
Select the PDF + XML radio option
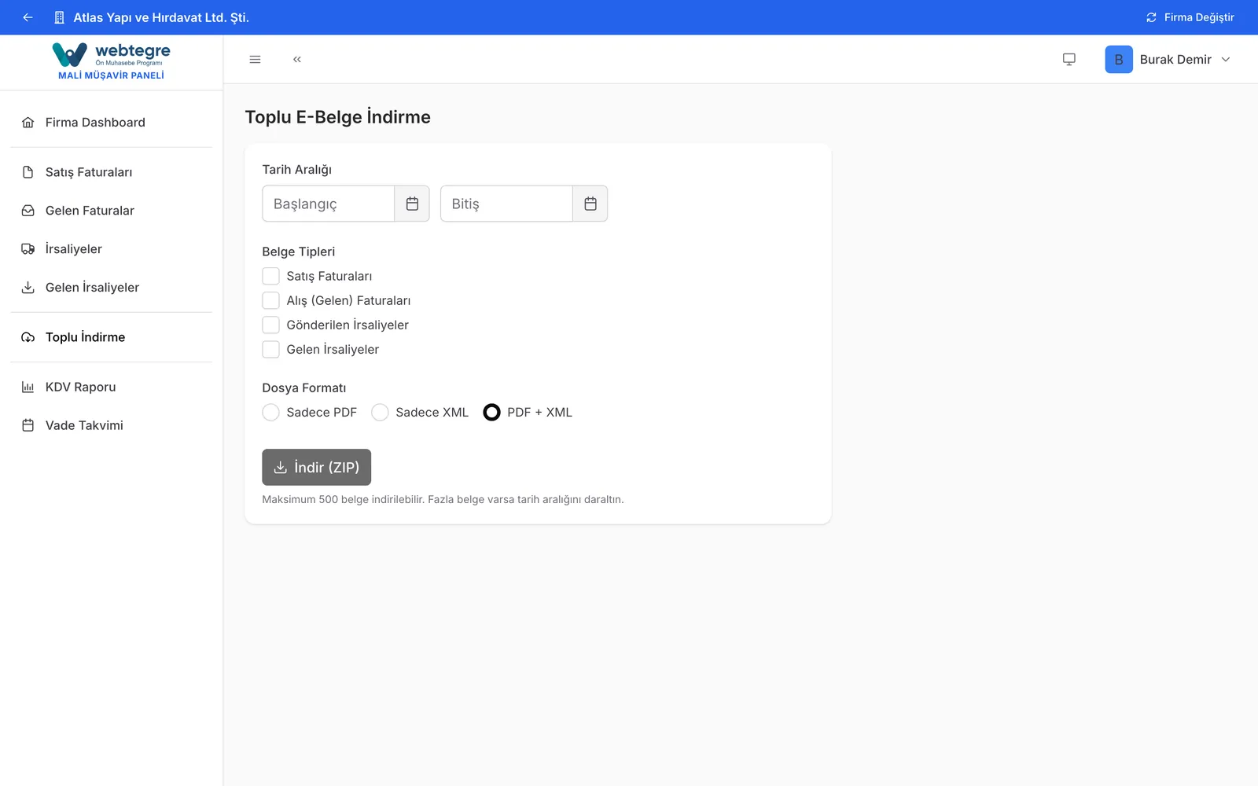[491, 412]
